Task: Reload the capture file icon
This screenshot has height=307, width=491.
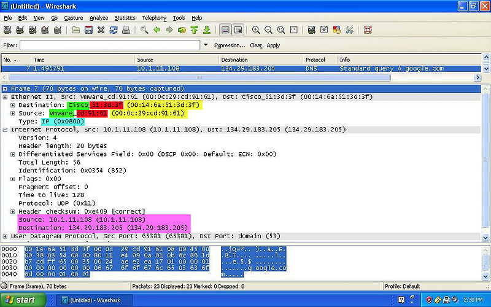Action: pyautogui.click(x=114, y=30)
